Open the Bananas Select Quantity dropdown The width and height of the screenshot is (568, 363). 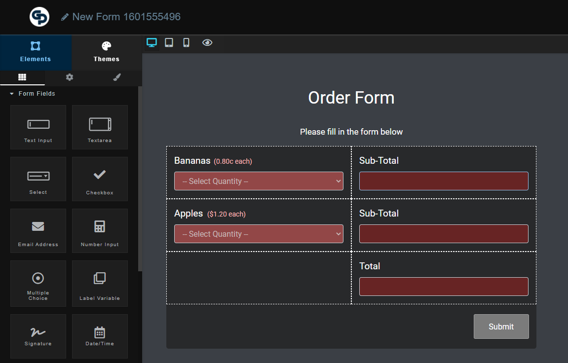[x=259, y=181]
